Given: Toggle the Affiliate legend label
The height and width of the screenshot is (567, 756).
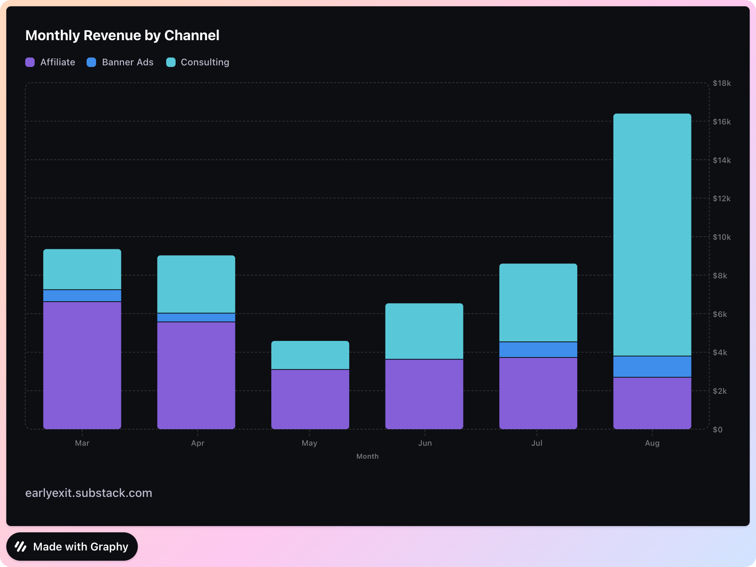Looking at the screenshot, I should pyautogui.click(x=57, y=62).
